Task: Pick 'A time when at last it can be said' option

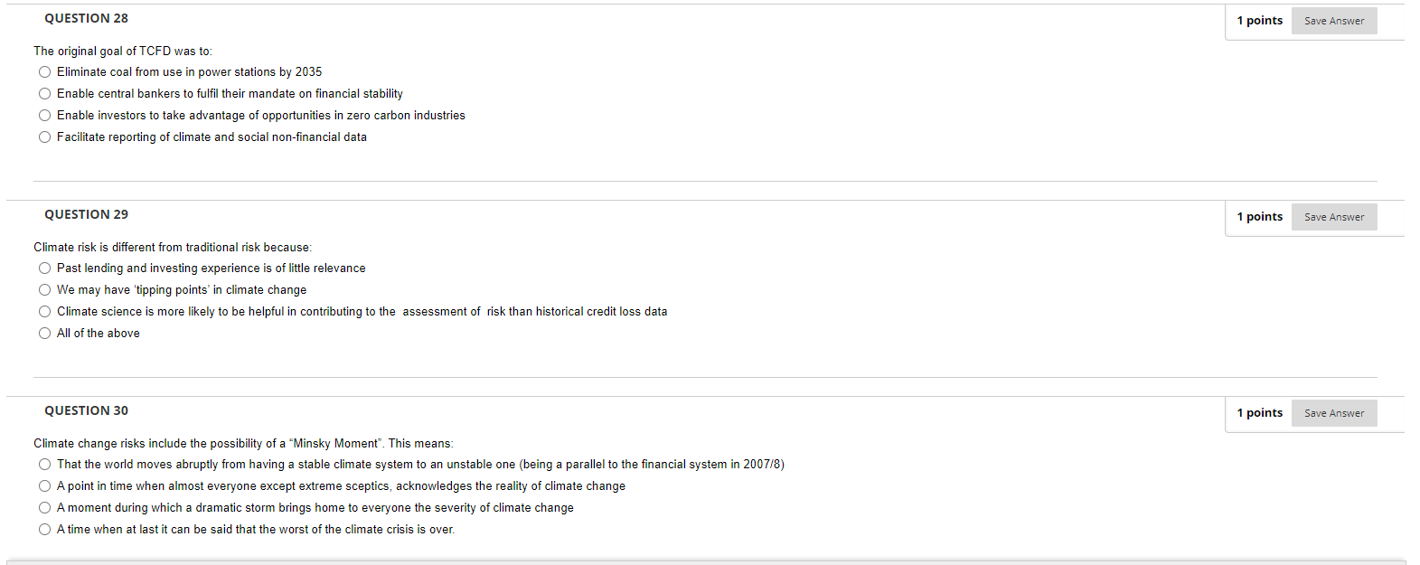Action: 44,530
